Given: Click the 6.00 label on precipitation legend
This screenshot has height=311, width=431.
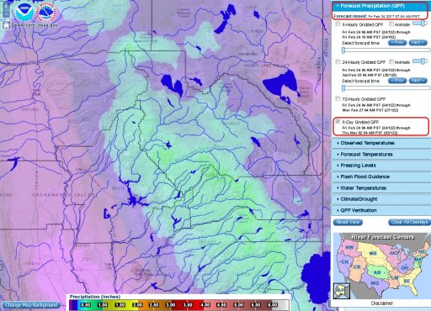Looking at the screenshot, I should click(x=273, y=304).
